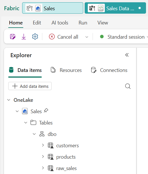
Task: Switch to the Sales Data notebook top tab
Action: [x=115, y=8]
